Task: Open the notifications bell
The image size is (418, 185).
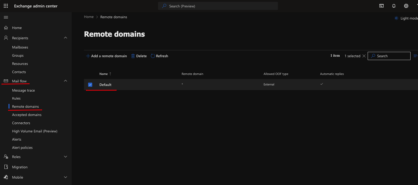Action: pyautogui.click(x=394, y=6)
